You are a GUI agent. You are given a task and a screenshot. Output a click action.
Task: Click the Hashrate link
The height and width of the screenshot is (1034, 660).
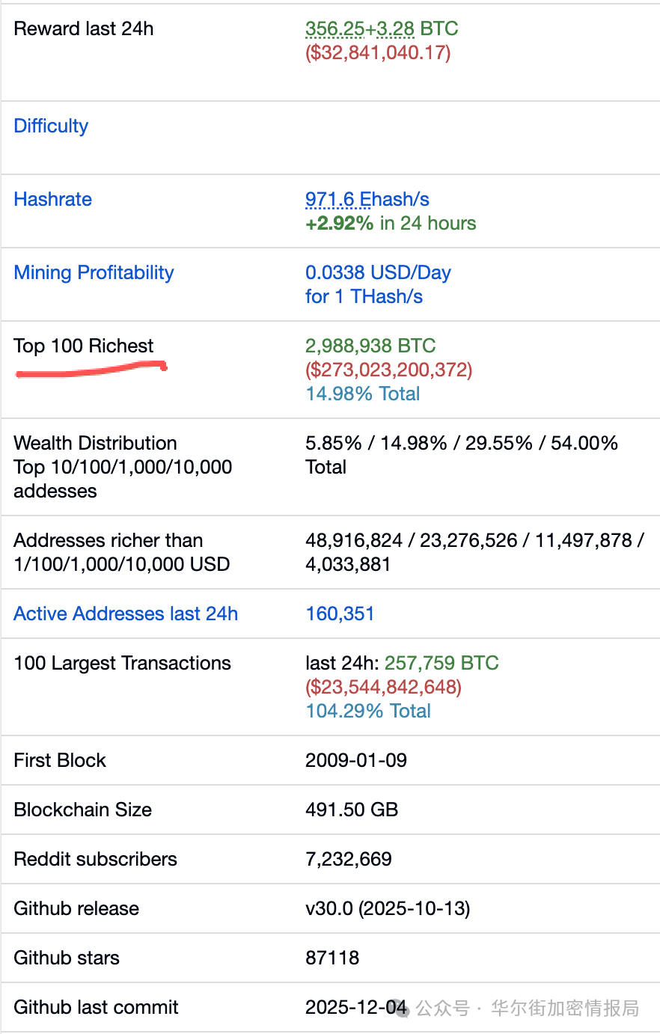(x=52, y=199)
